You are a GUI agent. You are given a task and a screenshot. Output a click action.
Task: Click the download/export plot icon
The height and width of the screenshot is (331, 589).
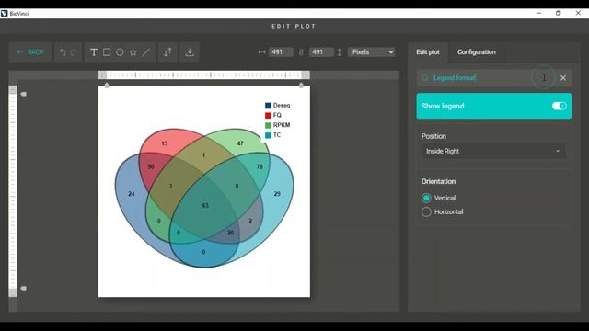pyautogui.click(x=190, y=52)
